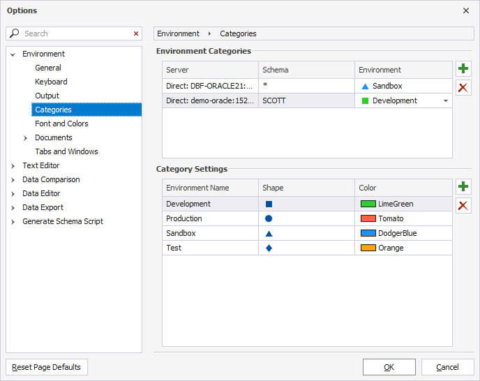
Task: Select the Production environment name cell
Action: pos(210,218)
